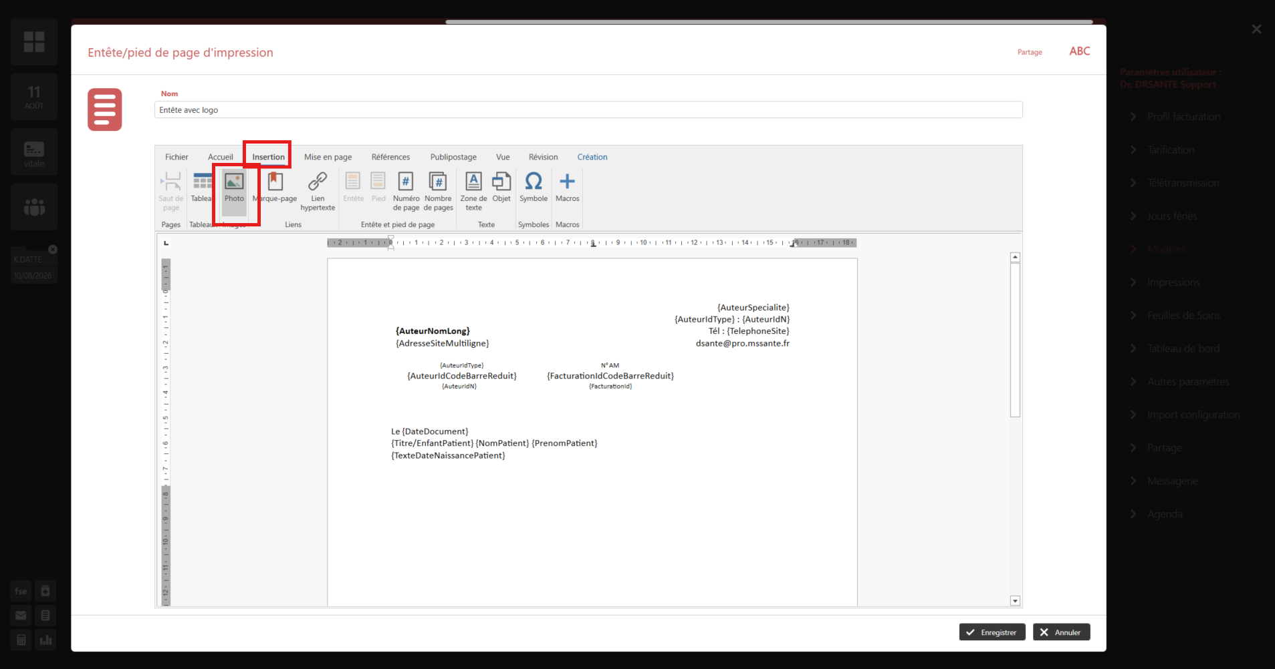This screenshot has height=669, width=1275.
Task: Click the Enregistrer button
Action: (x=992, y=632)
